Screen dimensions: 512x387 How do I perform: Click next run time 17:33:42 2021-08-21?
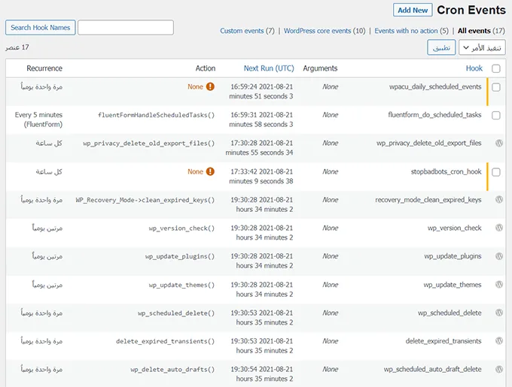261,171
